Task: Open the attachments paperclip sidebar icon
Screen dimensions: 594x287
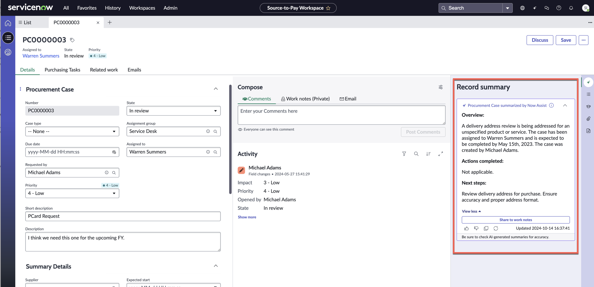Action: (588, 119)
